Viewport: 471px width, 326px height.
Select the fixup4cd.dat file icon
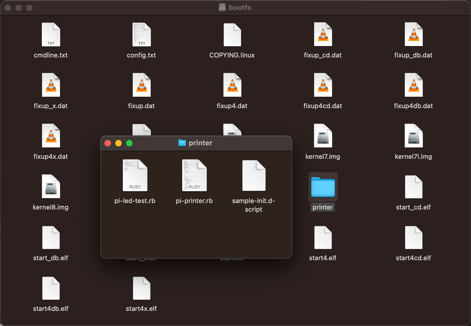tap(323, 85)
